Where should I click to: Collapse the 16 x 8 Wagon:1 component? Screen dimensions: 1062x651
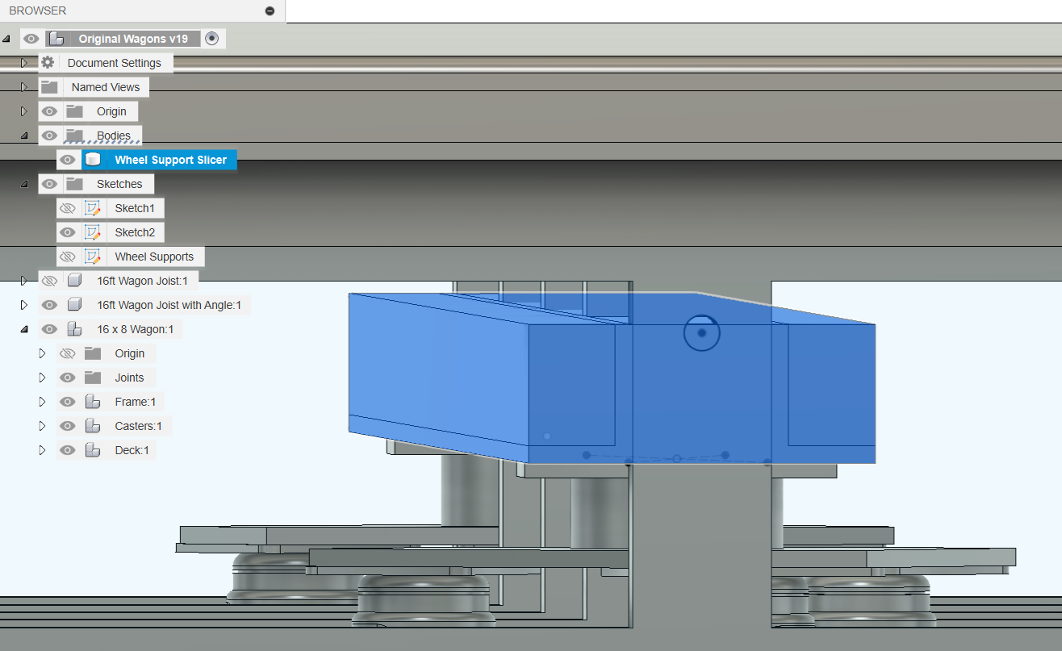tap(23, 328)
